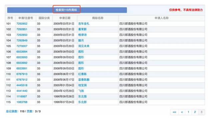Image resolution: width=211 pixels, height=124 pixels.
Task: Open registration number 1083768 link
Action: click(x=22, y=102)
